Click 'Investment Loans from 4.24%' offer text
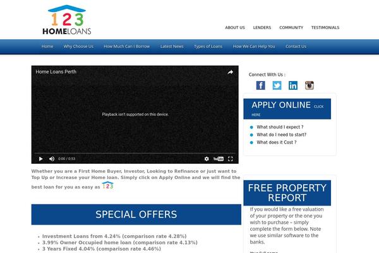This screenshot has height=253, width=379. [x=114, y=236]
